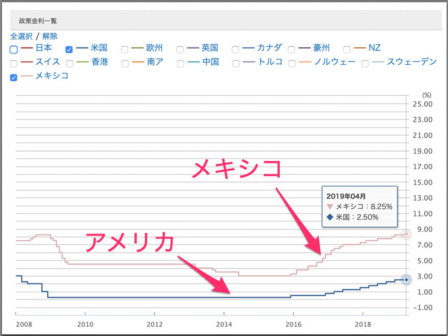Click the 3.00 y-axis value
Viewport: 448px width, 336px height.
click(425, 277)
